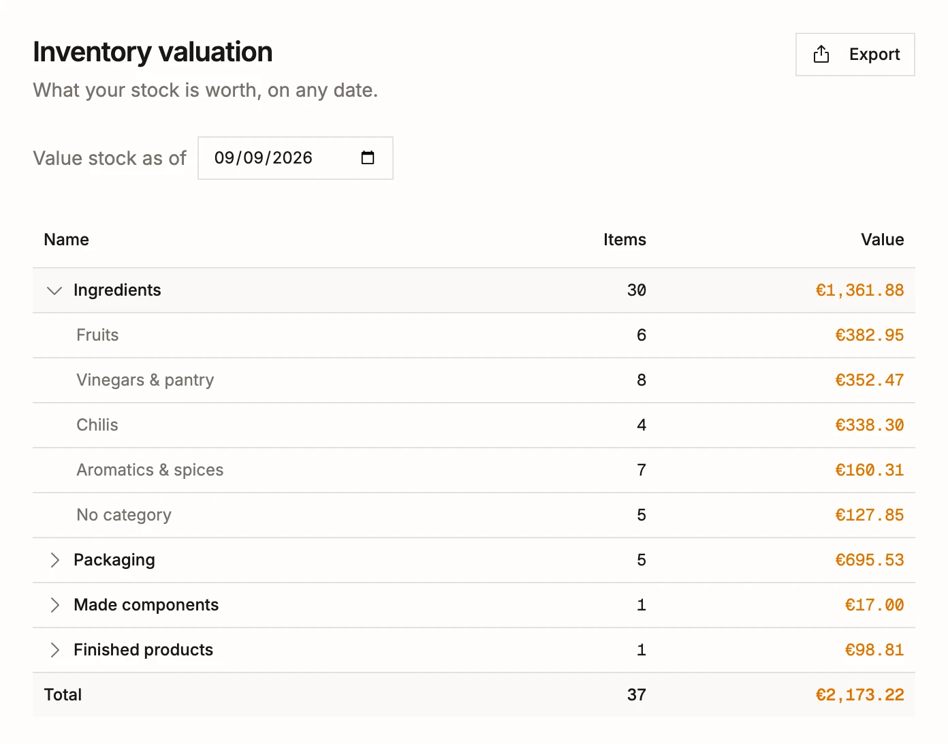Select the Finished products row label
The width and height of the screenshot is (948, 744).
[x=143, y=650]
